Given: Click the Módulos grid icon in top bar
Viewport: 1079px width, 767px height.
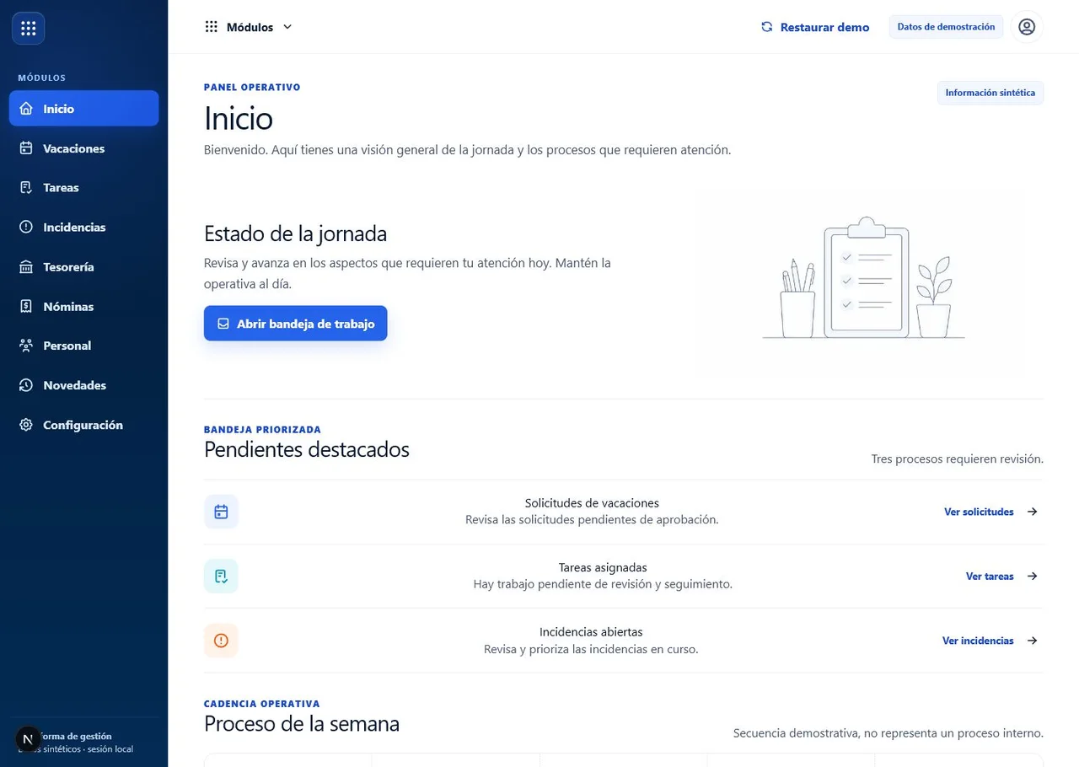Looking at the screenshot, I should click(x=212, y=27).
